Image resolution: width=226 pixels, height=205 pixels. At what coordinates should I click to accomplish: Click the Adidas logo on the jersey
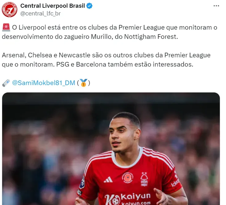(108, 180)
